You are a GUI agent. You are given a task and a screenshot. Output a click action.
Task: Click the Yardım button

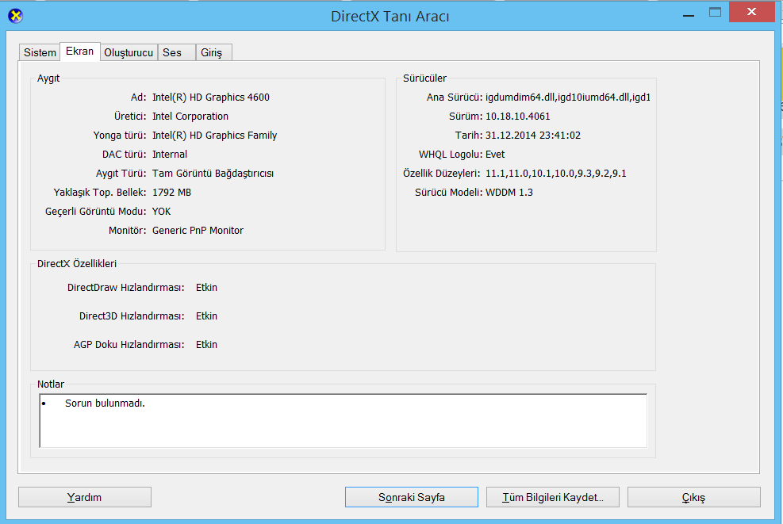tap(85, 497)
